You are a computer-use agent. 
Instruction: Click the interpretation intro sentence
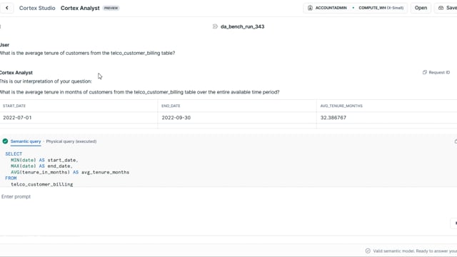click(46, 81)
